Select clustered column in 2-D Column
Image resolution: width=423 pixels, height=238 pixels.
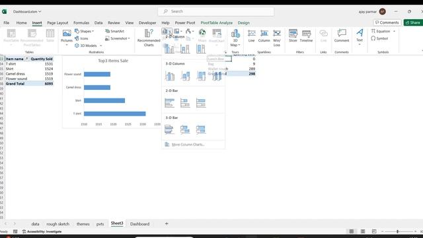[169, 48]
